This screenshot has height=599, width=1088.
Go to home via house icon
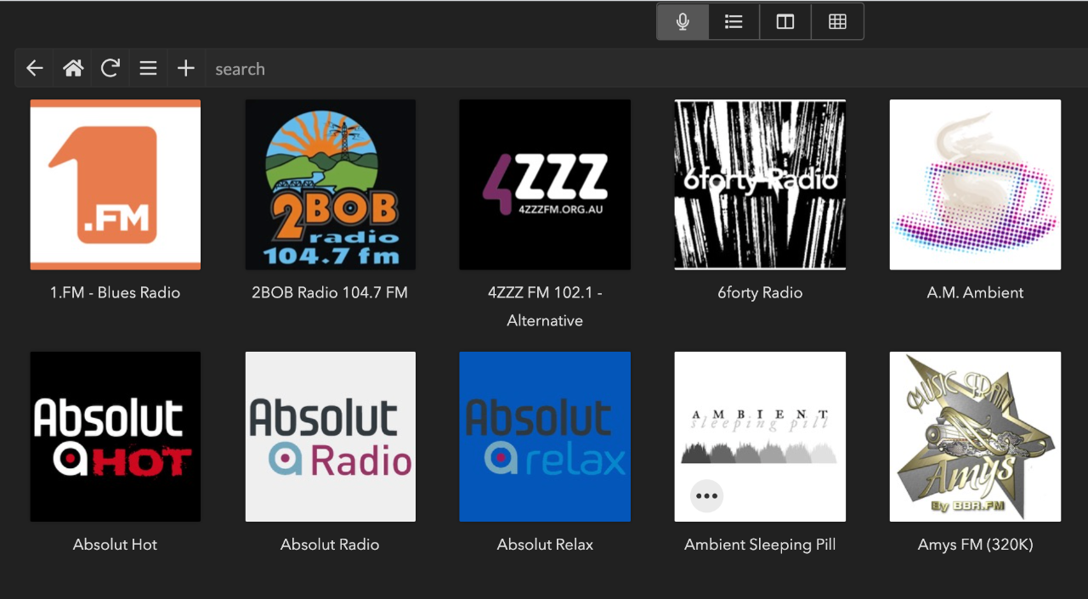coord(73,69)
